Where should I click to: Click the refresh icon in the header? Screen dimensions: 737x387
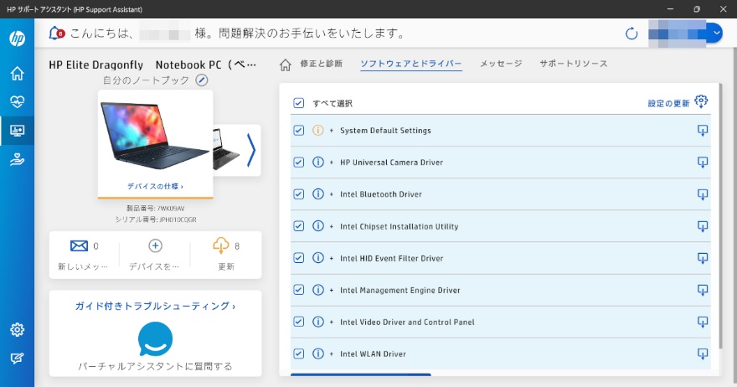click(631, 34)
